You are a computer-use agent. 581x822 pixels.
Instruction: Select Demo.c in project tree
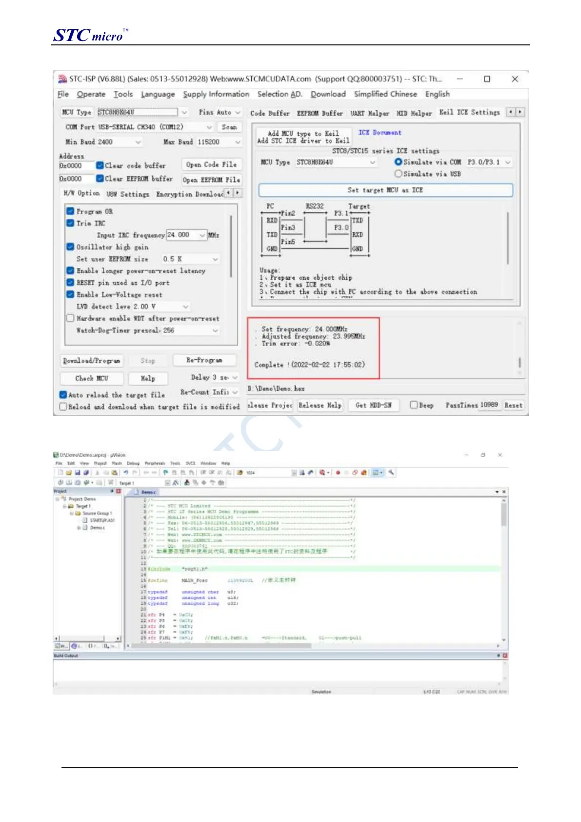click(97, 528)
